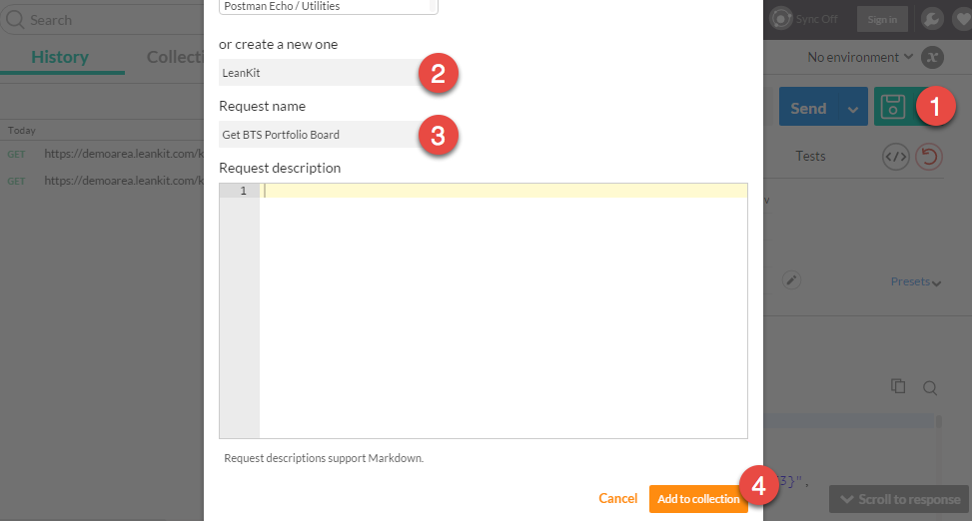This screenshot has width=972, height=521.
Task: Open the Send button dropdown arrow
Action: tap(853, 109)
